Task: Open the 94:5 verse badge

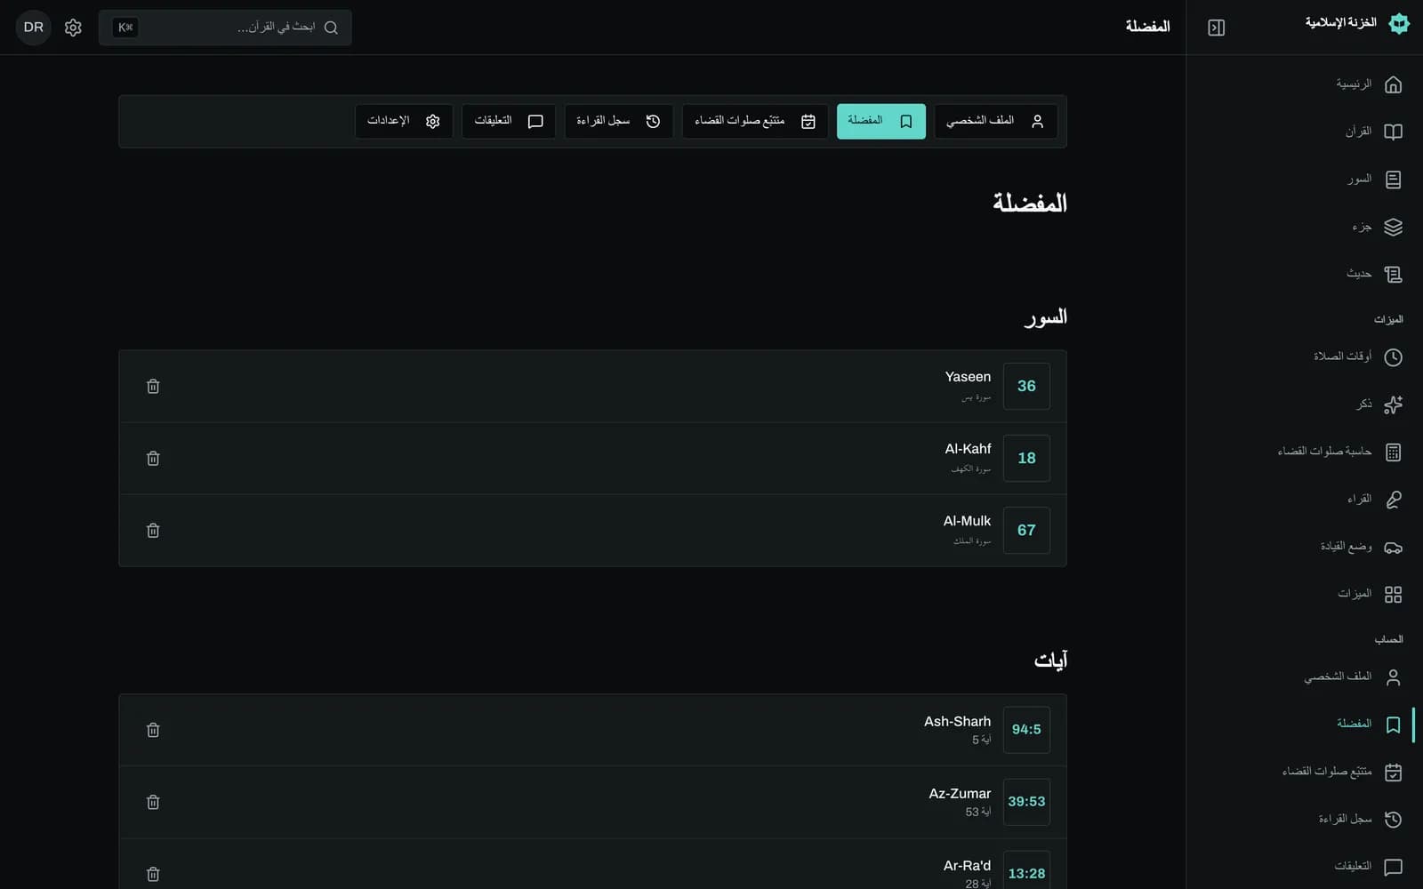Action: [1026, 730]
